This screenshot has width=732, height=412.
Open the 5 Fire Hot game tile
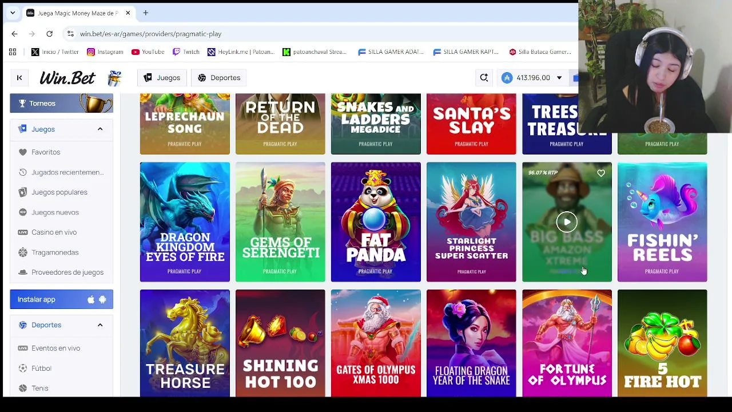point(662,343)
